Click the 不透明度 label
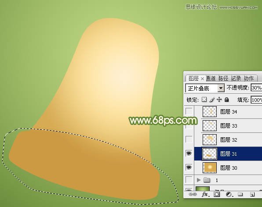The height and width of the screenshot is (207, 262). coord(238,88)
